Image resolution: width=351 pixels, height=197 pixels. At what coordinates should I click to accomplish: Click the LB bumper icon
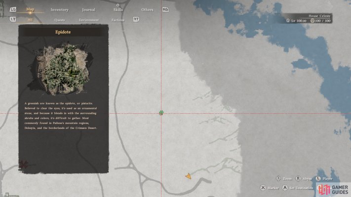[13, 9]
